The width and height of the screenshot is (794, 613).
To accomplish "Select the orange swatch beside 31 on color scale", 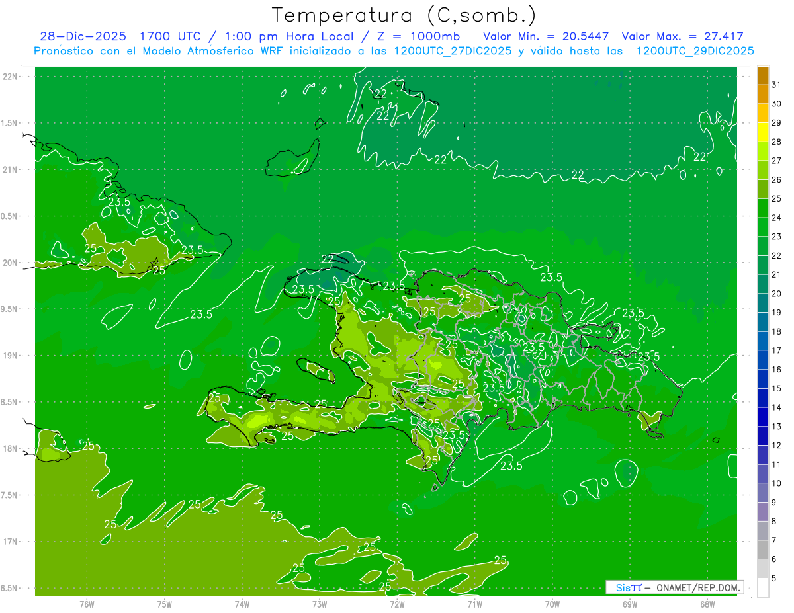I will (x=763, y=75).
